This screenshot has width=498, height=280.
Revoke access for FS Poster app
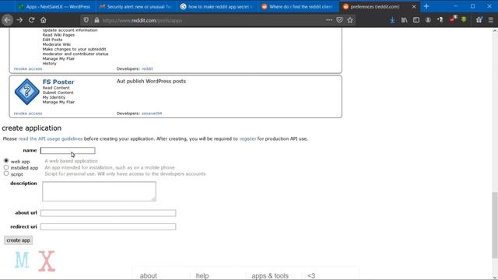point(28,114)
